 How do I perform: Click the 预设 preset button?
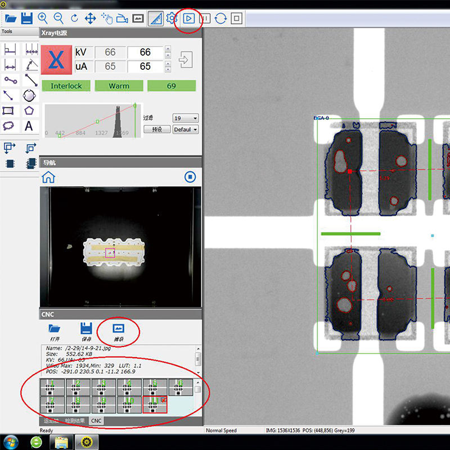(157, 129)
